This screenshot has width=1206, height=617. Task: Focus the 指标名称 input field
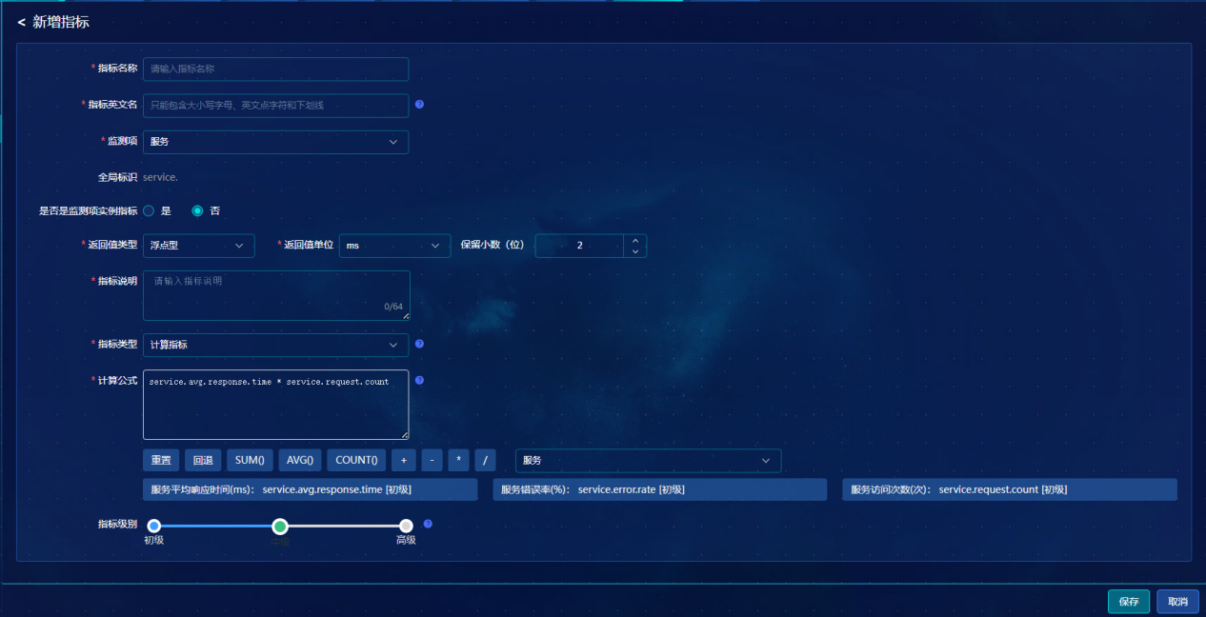[x=275, y=70]
